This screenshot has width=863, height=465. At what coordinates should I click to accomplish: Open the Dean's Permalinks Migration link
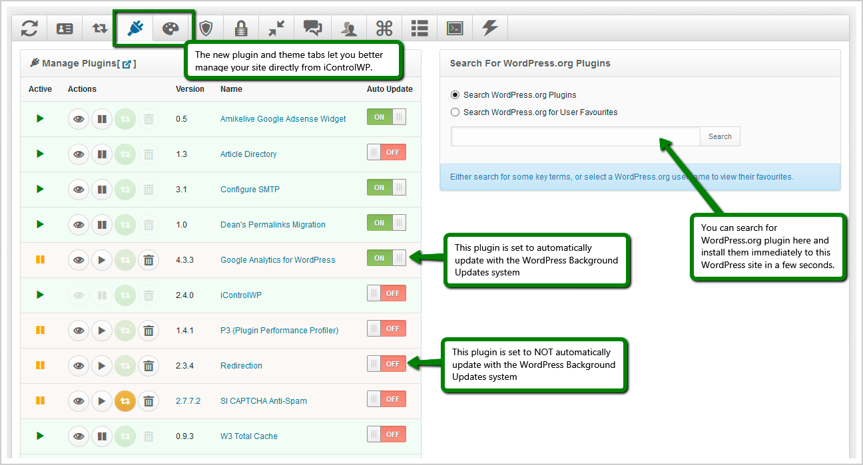tap(273, 225)
